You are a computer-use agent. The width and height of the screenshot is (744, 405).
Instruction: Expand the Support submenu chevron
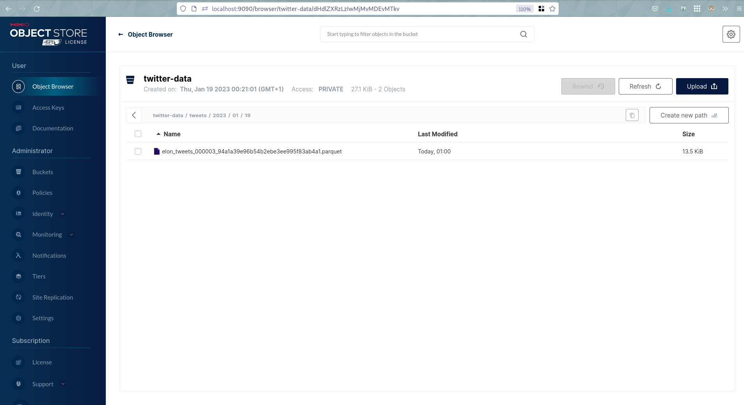coord(63,384)
